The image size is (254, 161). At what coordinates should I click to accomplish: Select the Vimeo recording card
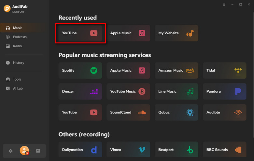pyautogui.click(x=128, y=149)
